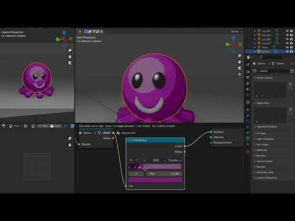
Task: Toggle fake user shield beside mesh name field
Action: tap(292, 71)
